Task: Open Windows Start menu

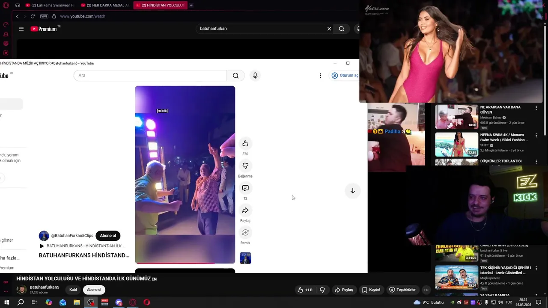Action: click(6, 302)
